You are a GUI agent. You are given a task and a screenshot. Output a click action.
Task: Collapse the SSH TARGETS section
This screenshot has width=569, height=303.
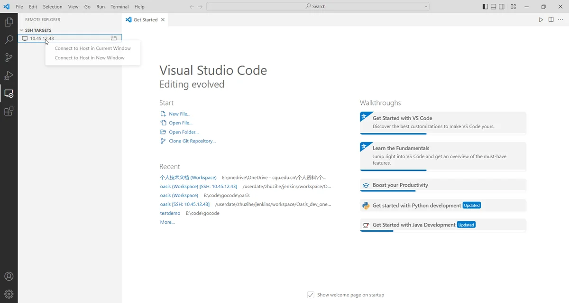click(21, 30)
